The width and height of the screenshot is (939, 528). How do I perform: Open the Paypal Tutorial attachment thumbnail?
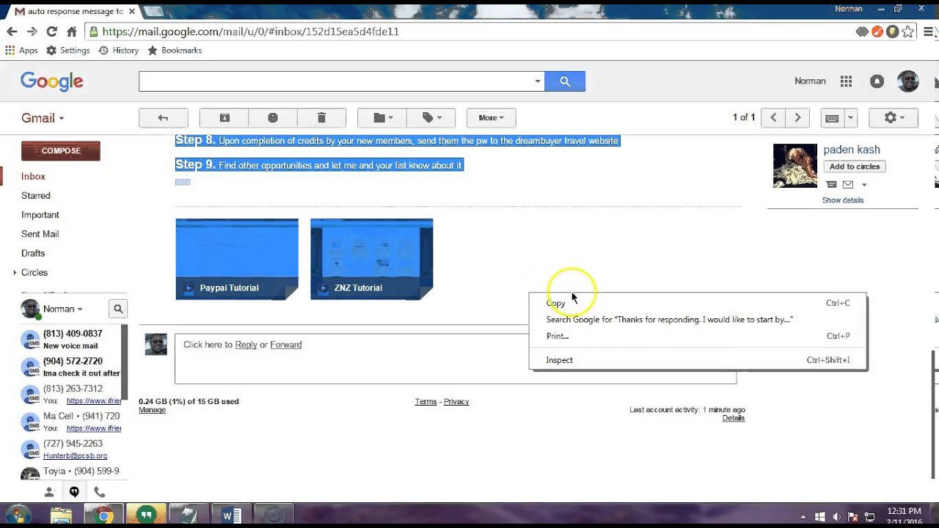[237, 259]
